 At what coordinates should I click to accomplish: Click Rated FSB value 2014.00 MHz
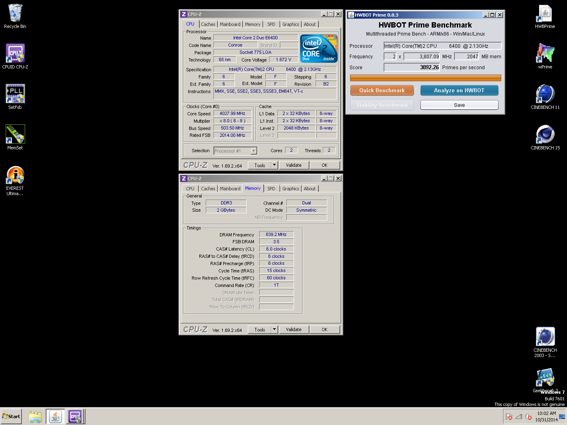pos(232,136)
